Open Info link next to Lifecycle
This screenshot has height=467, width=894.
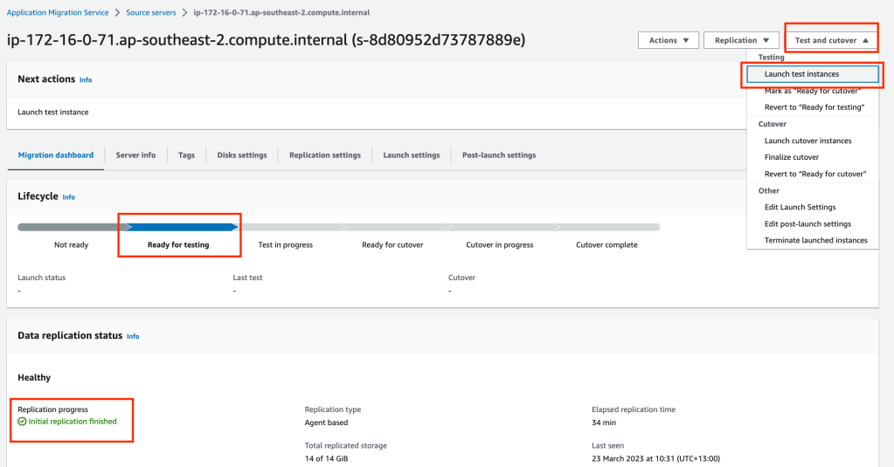point(68,197)
